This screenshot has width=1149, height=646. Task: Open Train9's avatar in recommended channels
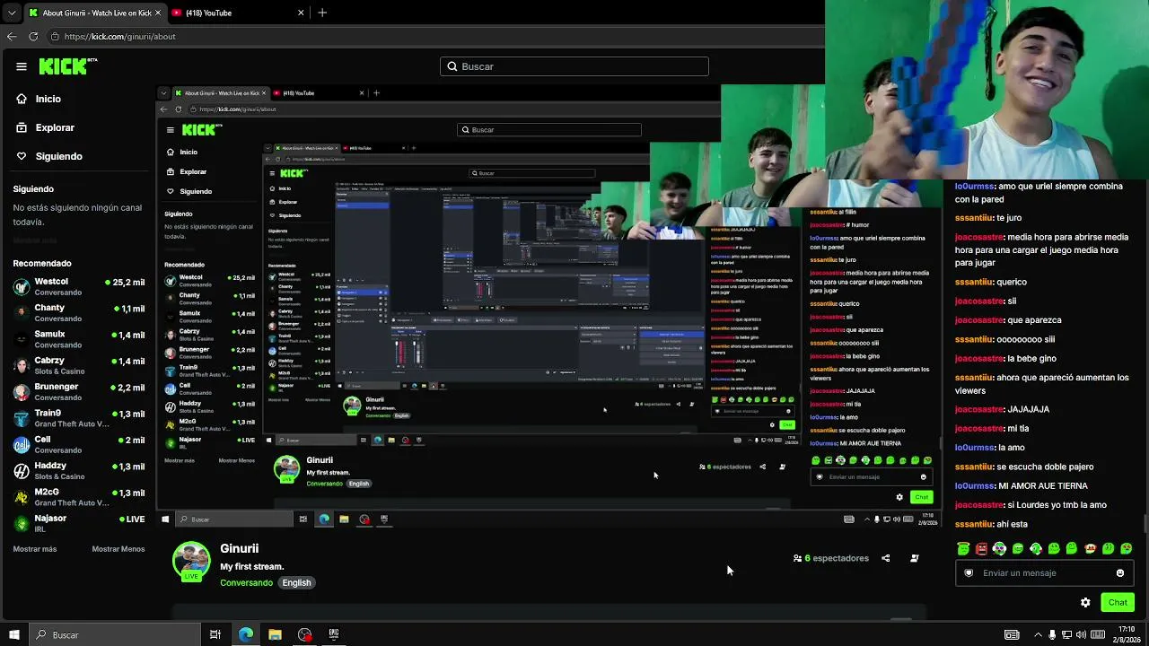click(x=22, y=419)
